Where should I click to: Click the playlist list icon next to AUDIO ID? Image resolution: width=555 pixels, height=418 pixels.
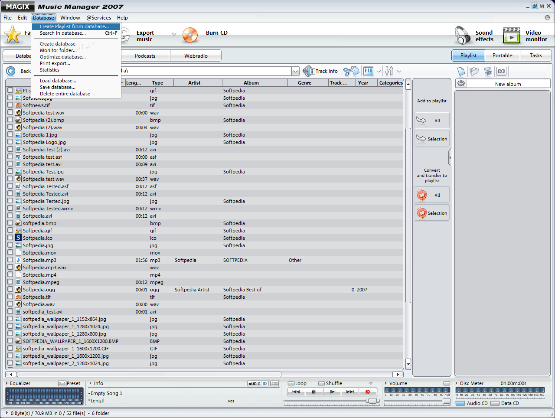274,383
